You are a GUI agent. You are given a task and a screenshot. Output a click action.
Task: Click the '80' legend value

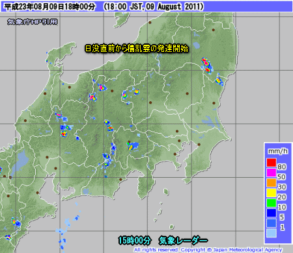[x=282, y=167]
